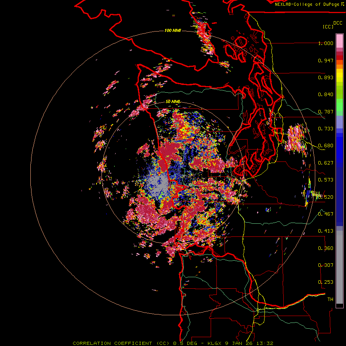Viewport: 346px width, 346px height.
Task: Click the pink top segment of color bar
Action: point(339,41)
